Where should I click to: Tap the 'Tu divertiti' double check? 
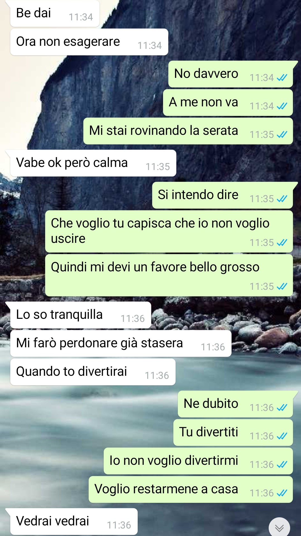(282, 436)
